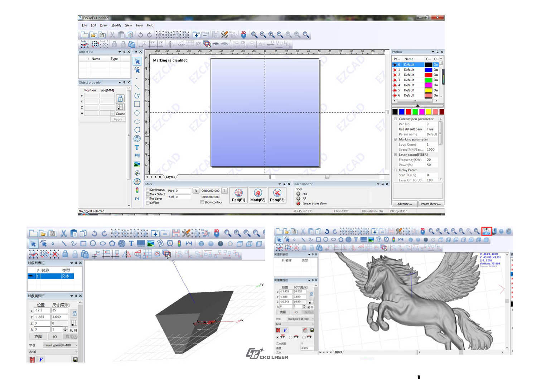Select the Ellipse drawing tool
The height and width of the screenshot is (379, 537).
pyautogui.click(x=137, y=121)
